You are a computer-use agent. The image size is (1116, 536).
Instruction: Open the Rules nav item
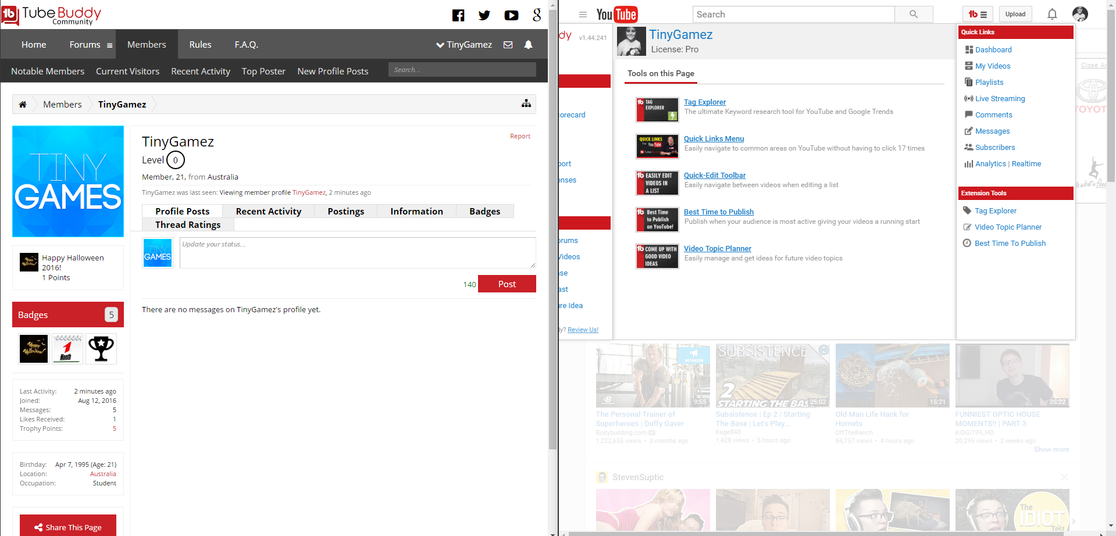[x=200, y=45]
